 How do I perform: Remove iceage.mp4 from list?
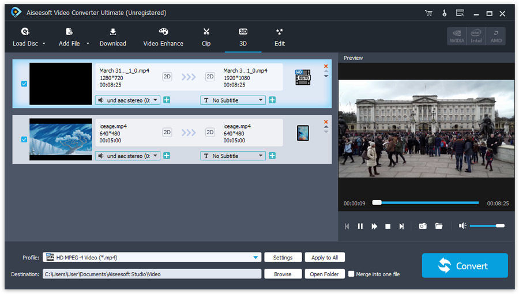326,122
